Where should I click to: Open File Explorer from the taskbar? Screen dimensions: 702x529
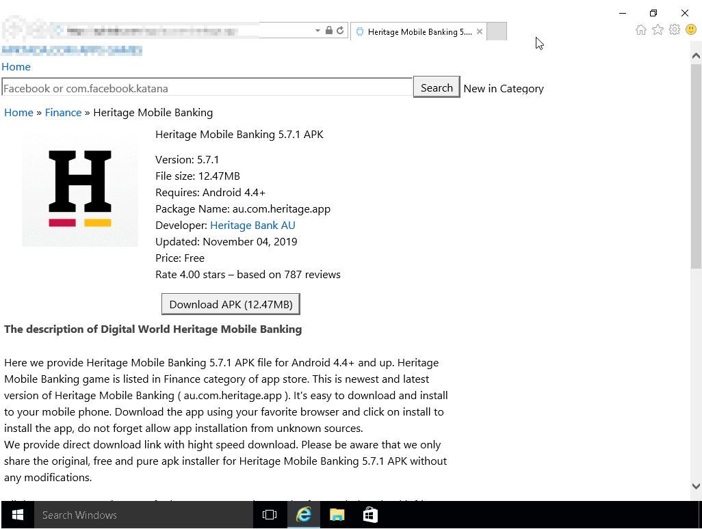pos(337,515)
